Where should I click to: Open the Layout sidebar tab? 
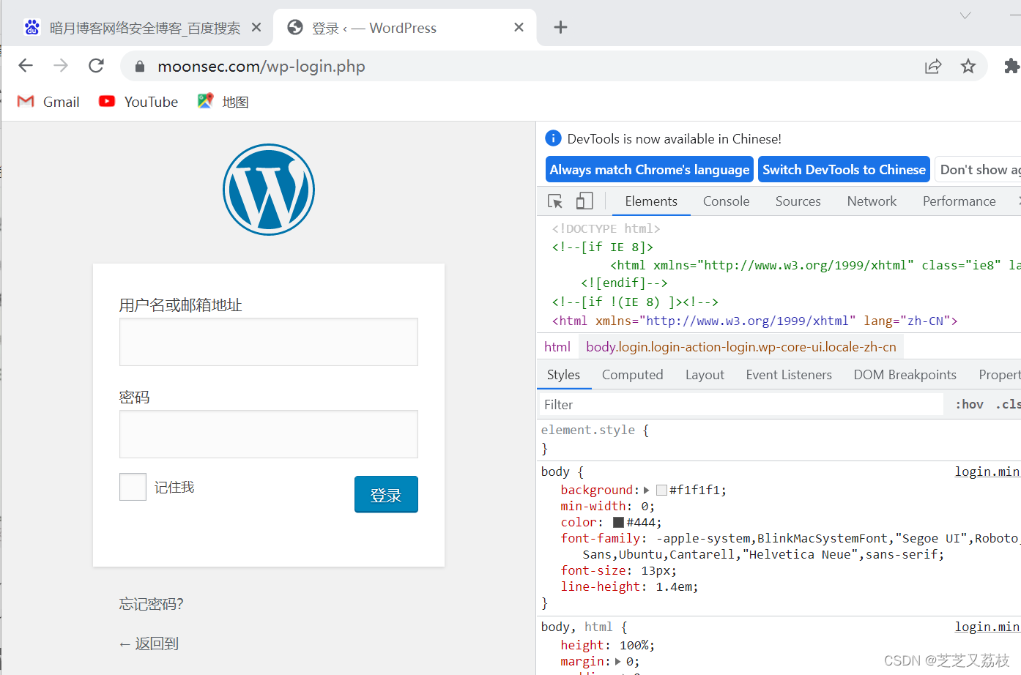click(x=705, y=375)
